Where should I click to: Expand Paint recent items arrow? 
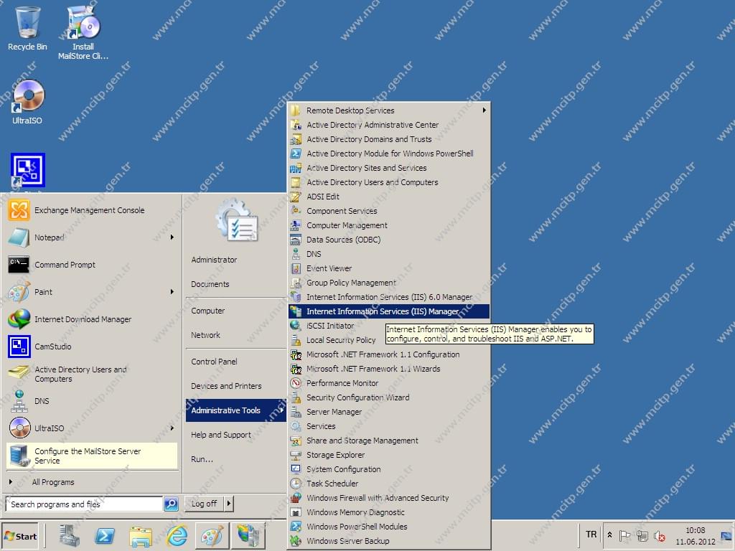pyautogui.click(x=172, y=292)
